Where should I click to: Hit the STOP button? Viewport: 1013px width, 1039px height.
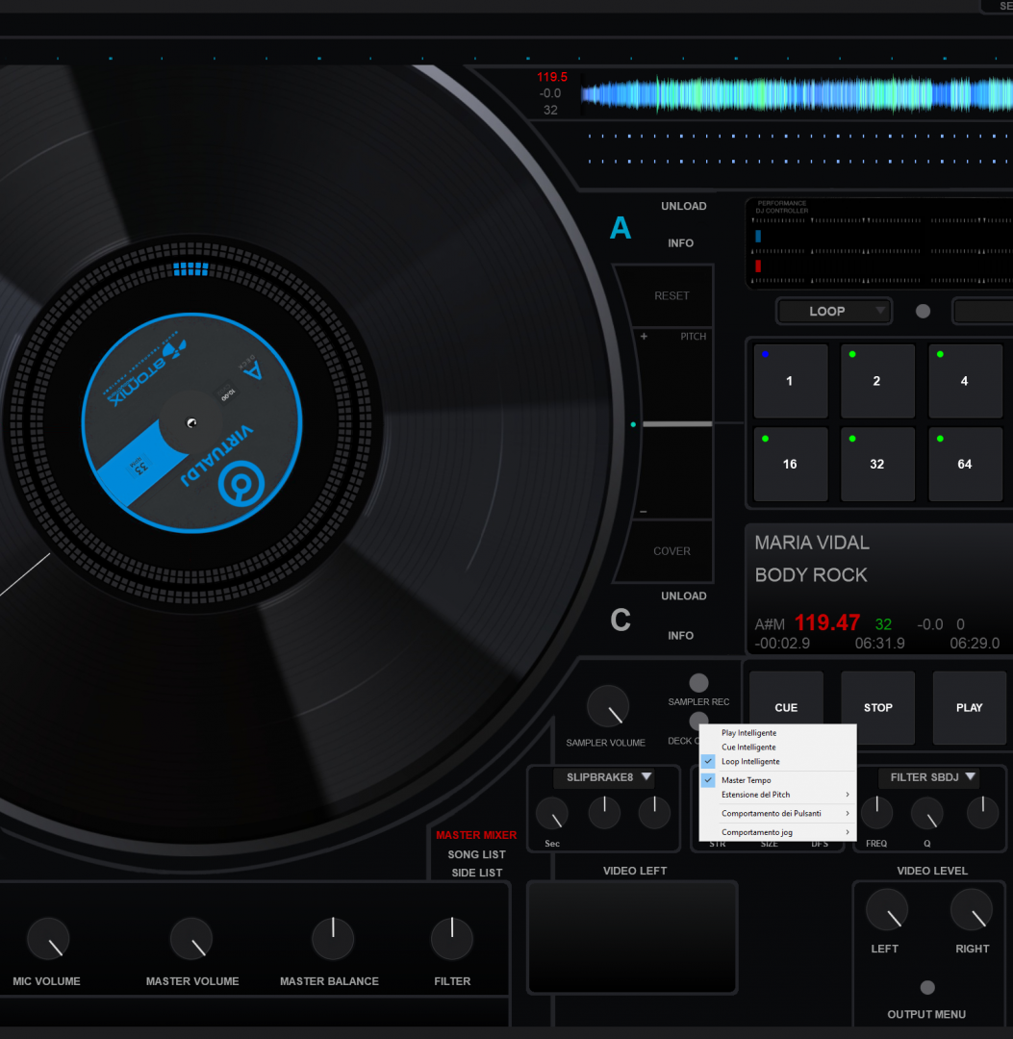coord(878,707)
